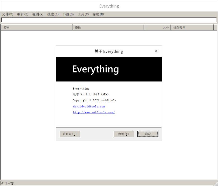Open the 搜索(S) menu

click(53, 14)
